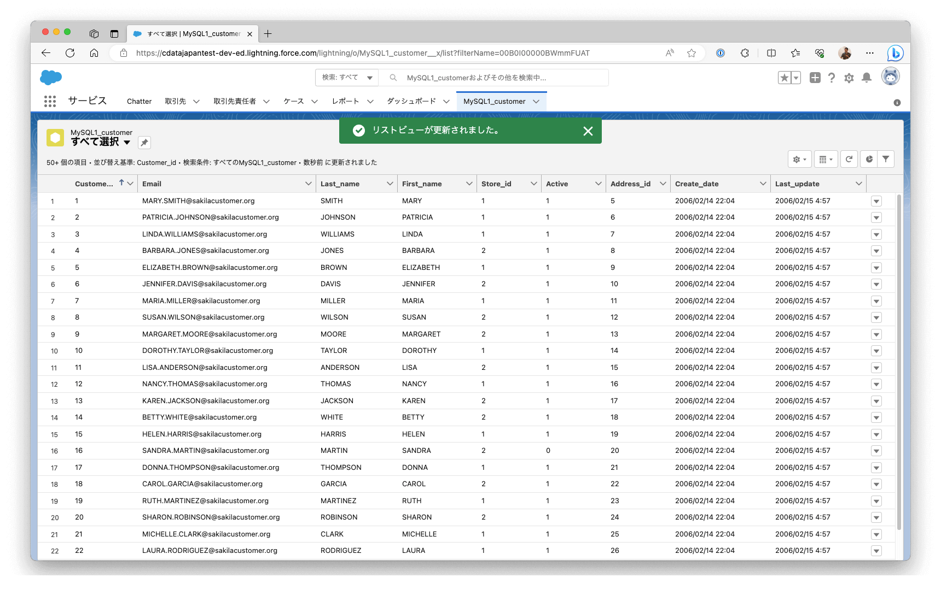This screenshot has height=601, width=941.
Task: Pin this list view
Action: click(144, 143)
